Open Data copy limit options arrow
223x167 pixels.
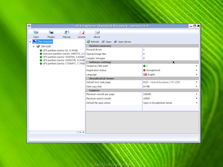coord(197,86)
